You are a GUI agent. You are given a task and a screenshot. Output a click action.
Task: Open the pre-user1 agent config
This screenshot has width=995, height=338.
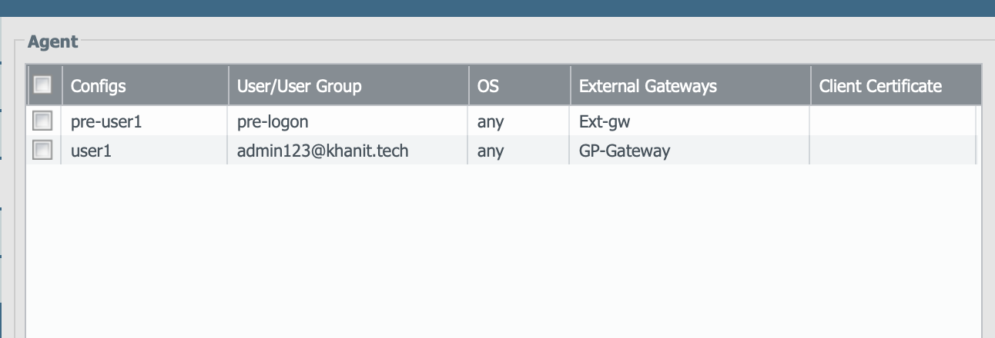[x=106, y=121]
